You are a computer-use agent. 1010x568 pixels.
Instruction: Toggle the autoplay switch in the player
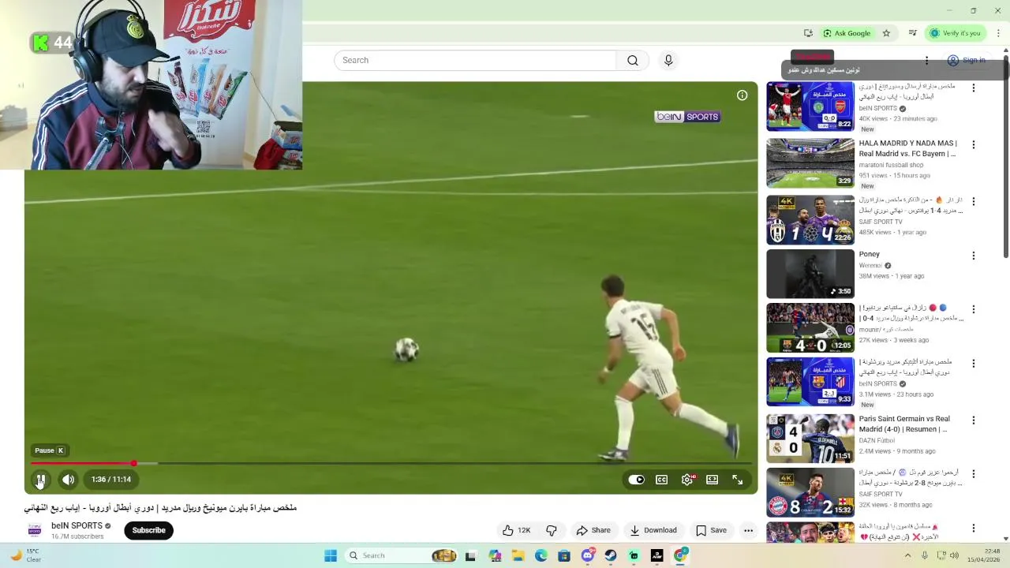(636, 480)
